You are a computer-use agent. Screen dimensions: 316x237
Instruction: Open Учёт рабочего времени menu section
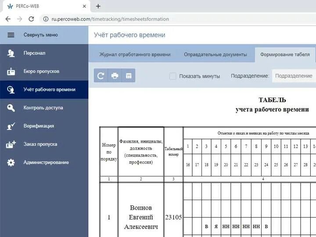coord(44,90)
